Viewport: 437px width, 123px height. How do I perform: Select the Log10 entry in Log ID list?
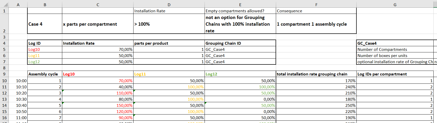(45, 49)
